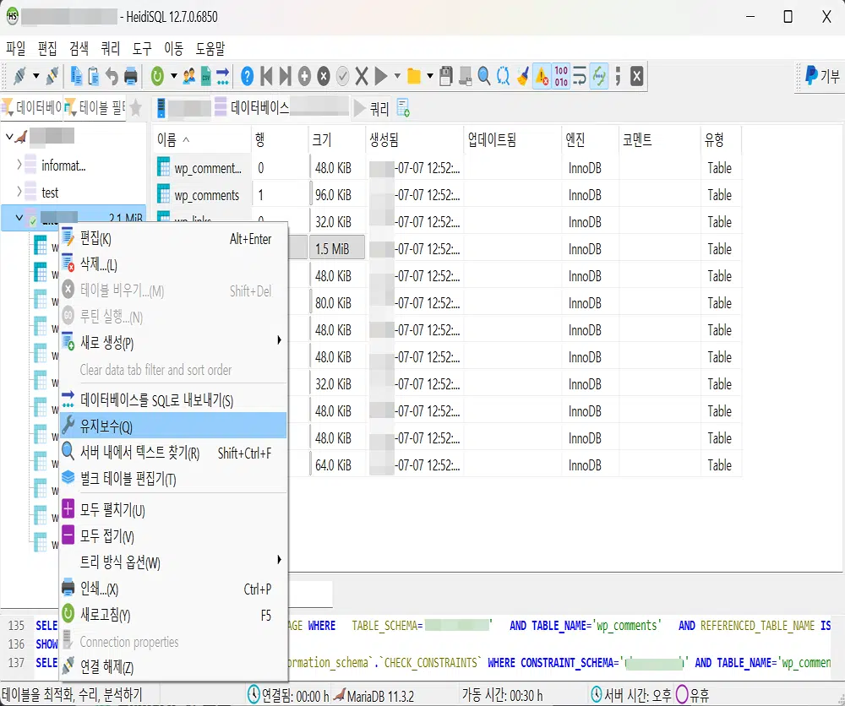Select the binary 100/010 display icon

[559, 76]
